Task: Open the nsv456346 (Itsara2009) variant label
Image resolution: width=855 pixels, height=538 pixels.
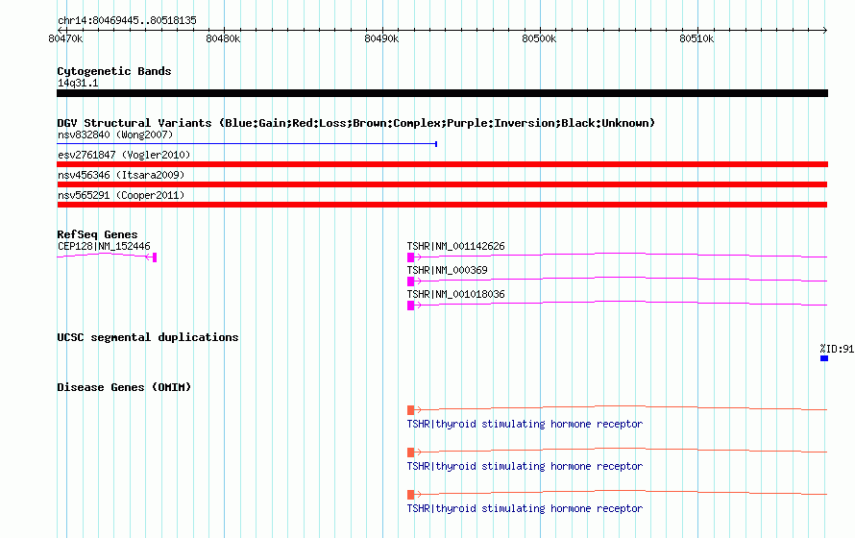Action: [x=121, y=175]
